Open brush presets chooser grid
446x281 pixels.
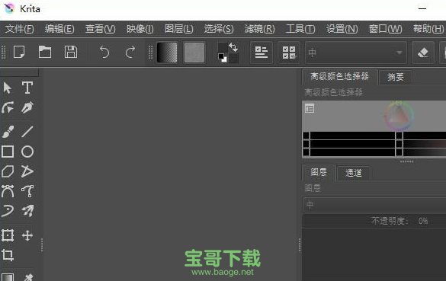click(x=289, y=53)
